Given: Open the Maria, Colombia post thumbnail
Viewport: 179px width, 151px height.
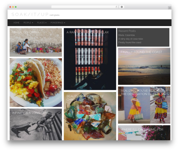Looking at the screenshot, I should point(36,42).
